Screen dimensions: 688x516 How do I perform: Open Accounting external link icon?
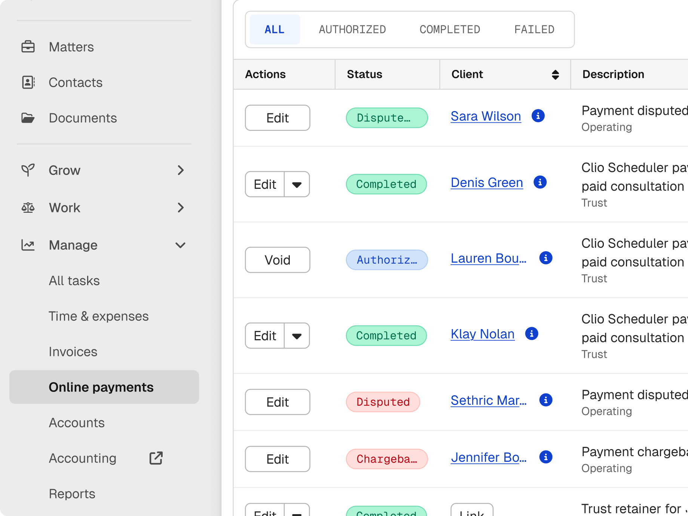tap(156, 458)
